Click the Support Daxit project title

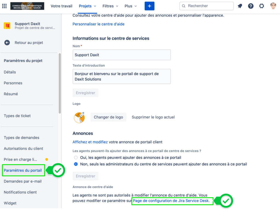tap(27, 24)
